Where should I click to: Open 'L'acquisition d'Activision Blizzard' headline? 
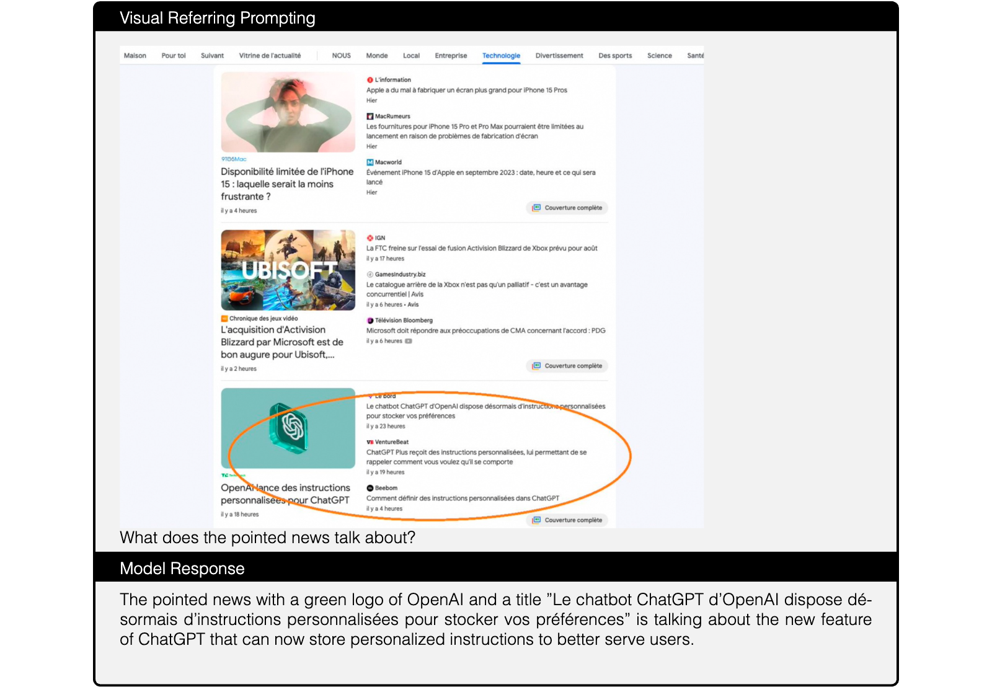[282, 342]
